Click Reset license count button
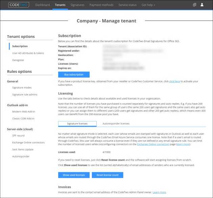213x198 pixels. coord(108,175)
